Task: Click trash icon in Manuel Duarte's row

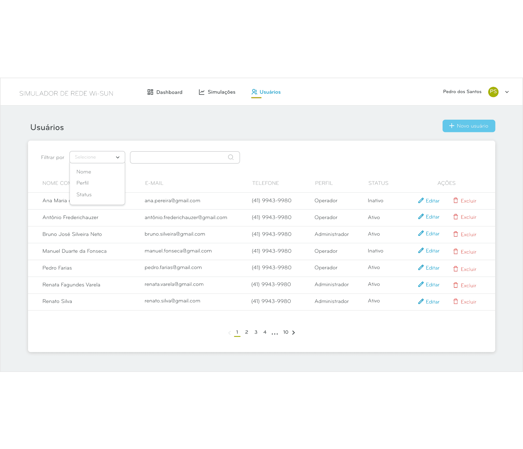Action: 456,251
